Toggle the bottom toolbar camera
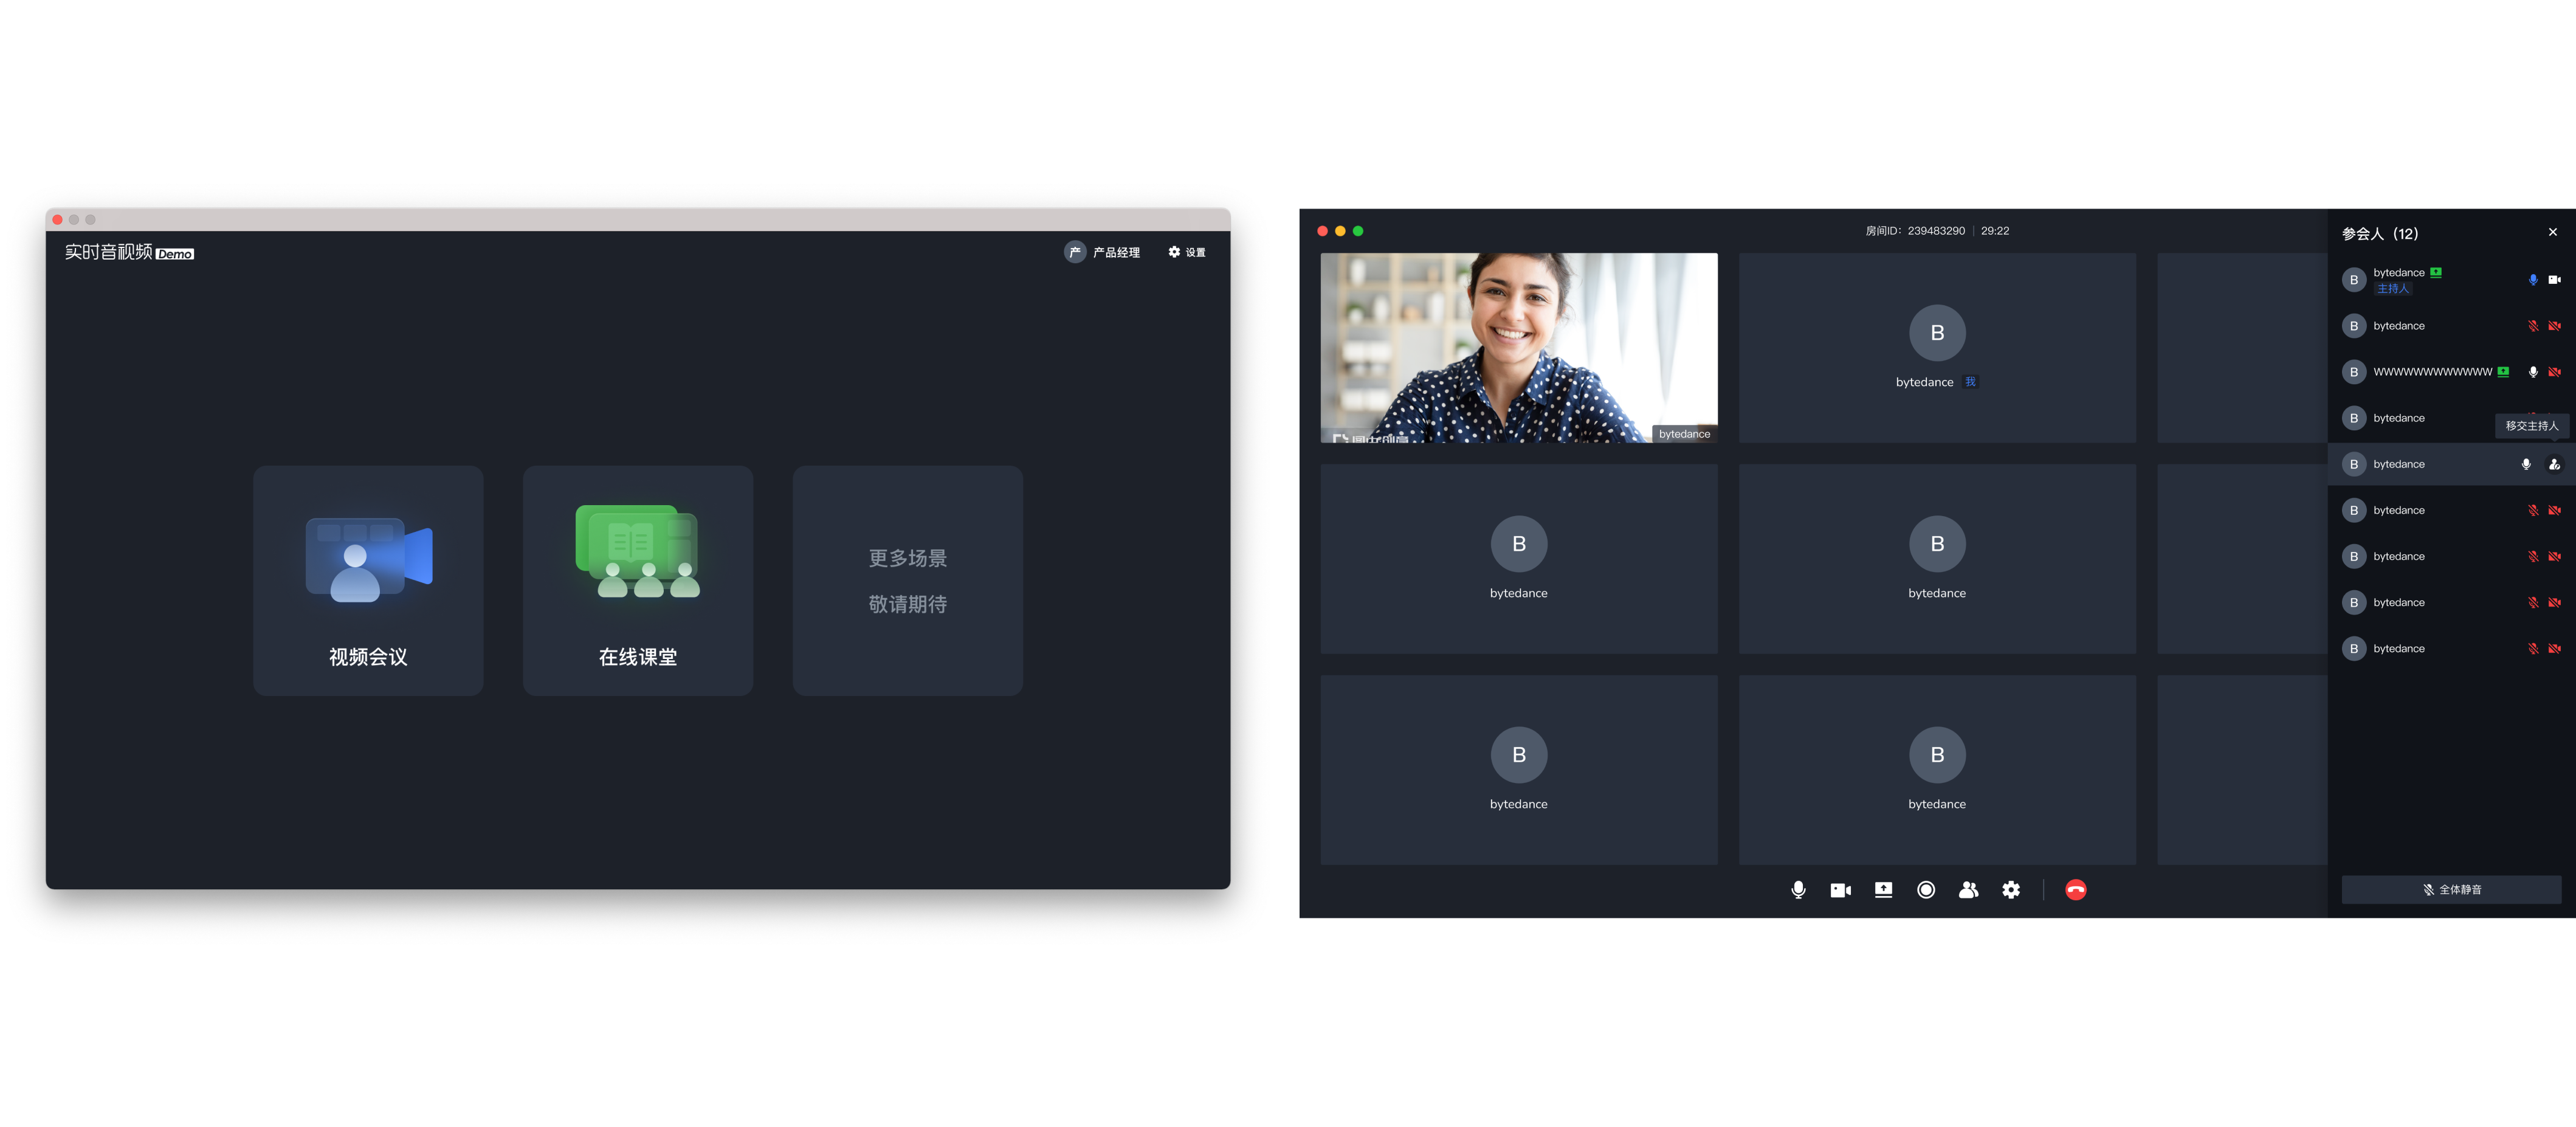Viewport: 2576px width, 1127px height. pos(1840,889)
